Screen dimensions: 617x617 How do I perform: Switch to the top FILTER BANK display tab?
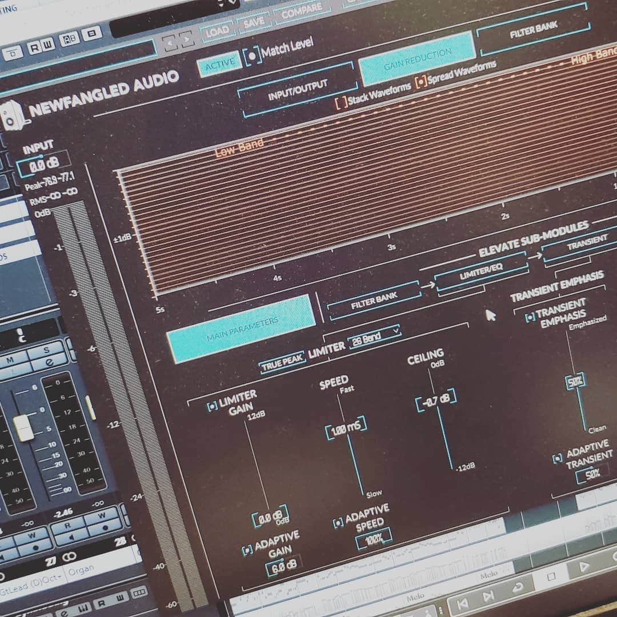[534, 30]
